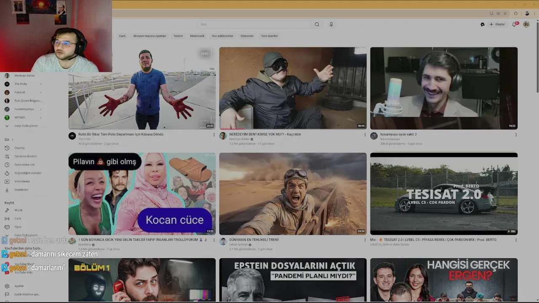The width and height of the screenshot is (539, 303).
Task: Play TESISAT 2.0 mix thumbnail
Action: 444,194
